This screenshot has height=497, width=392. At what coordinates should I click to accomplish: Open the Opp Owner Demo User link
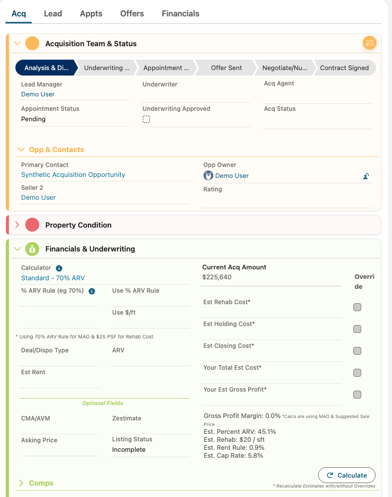(232, 175)
